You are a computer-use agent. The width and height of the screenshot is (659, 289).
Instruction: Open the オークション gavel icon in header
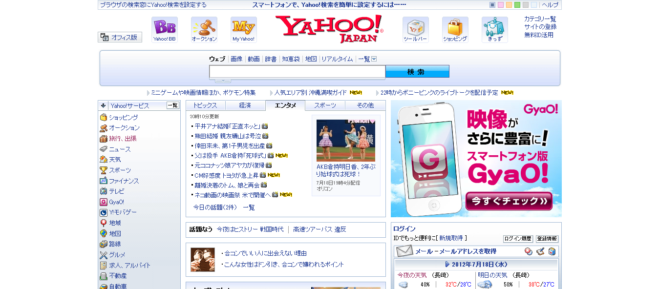pos(204,30)
